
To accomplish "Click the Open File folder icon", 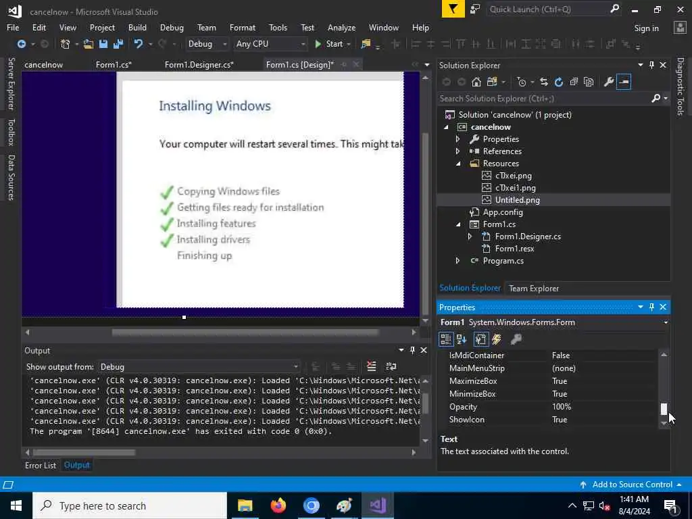I will [x=89, y=44].
